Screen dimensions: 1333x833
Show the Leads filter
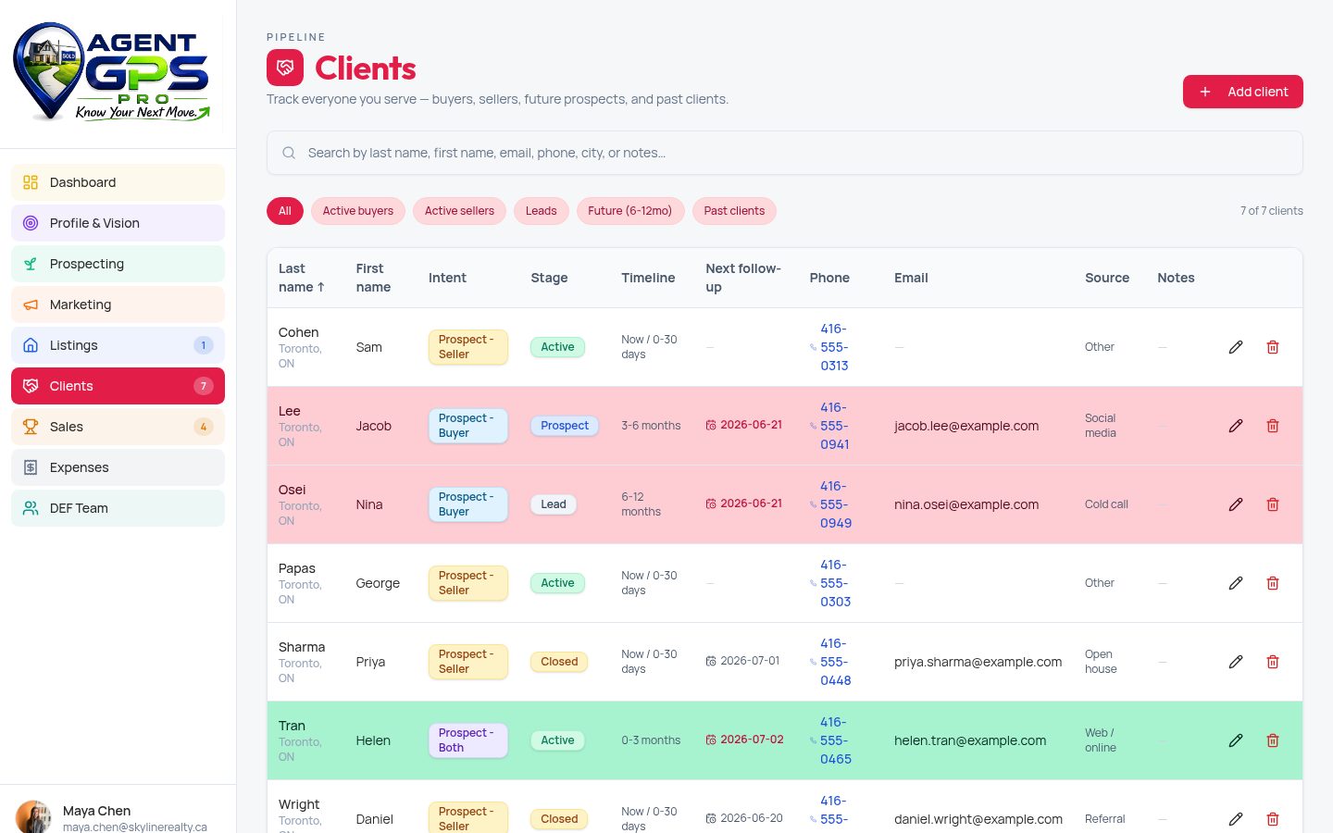542,211
